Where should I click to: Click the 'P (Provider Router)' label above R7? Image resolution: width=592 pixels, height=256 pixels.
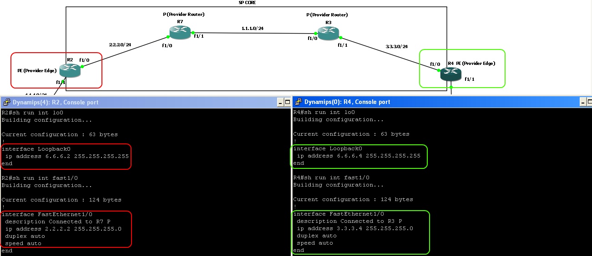pos(183,14)
